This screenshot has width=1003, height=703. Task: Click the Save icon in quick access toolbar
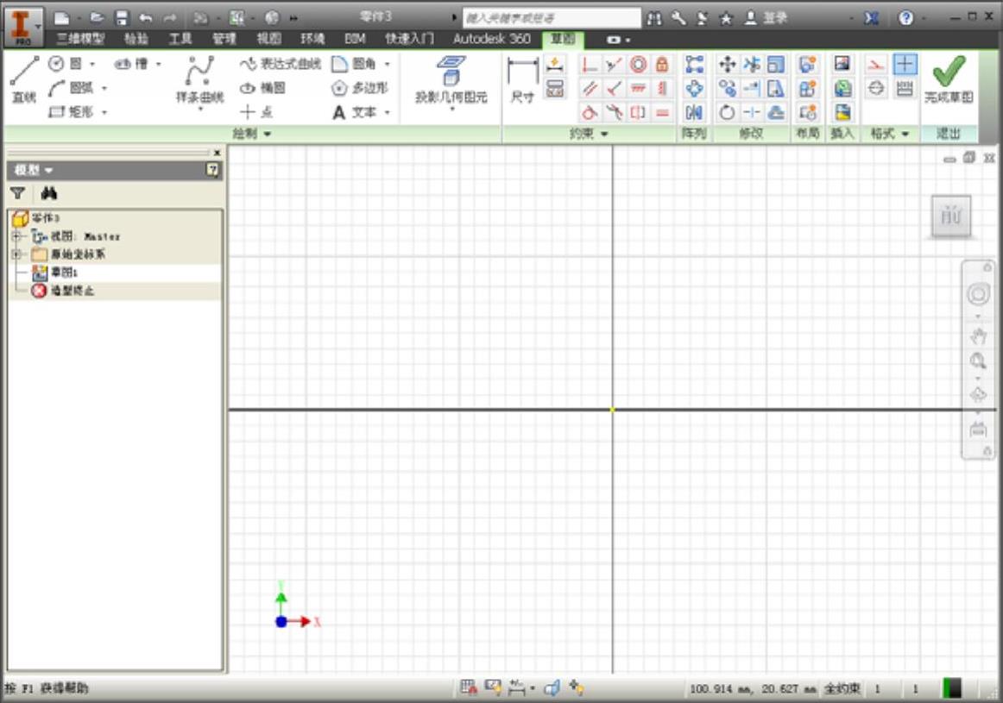122,17
